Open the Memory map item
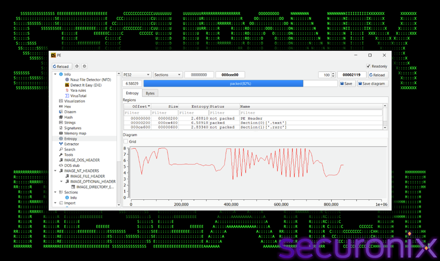 75,133
